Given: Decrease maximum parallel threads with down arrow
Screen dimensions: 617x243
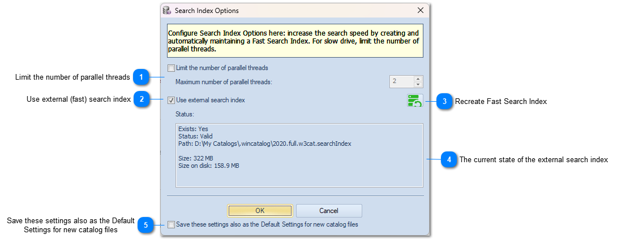Looking at the screenshot, I should tap(418, 84).
